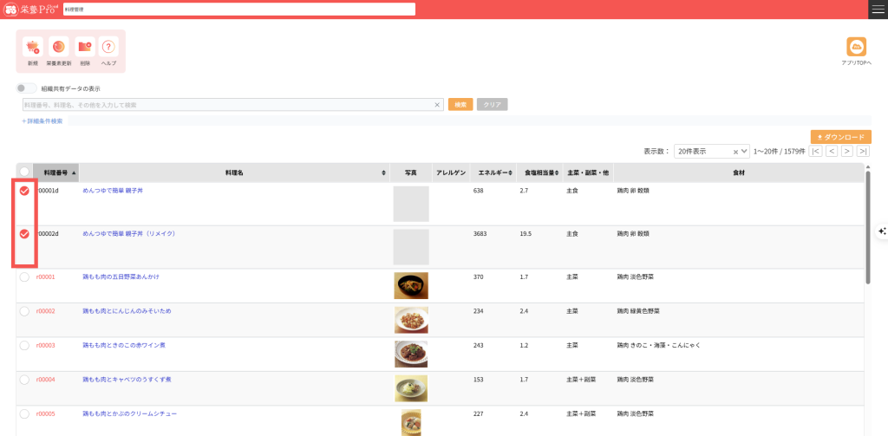This screenshot has width=888, height=436.
Task: Click the 新規 (new dish) icon
Action: coord(33,48)
